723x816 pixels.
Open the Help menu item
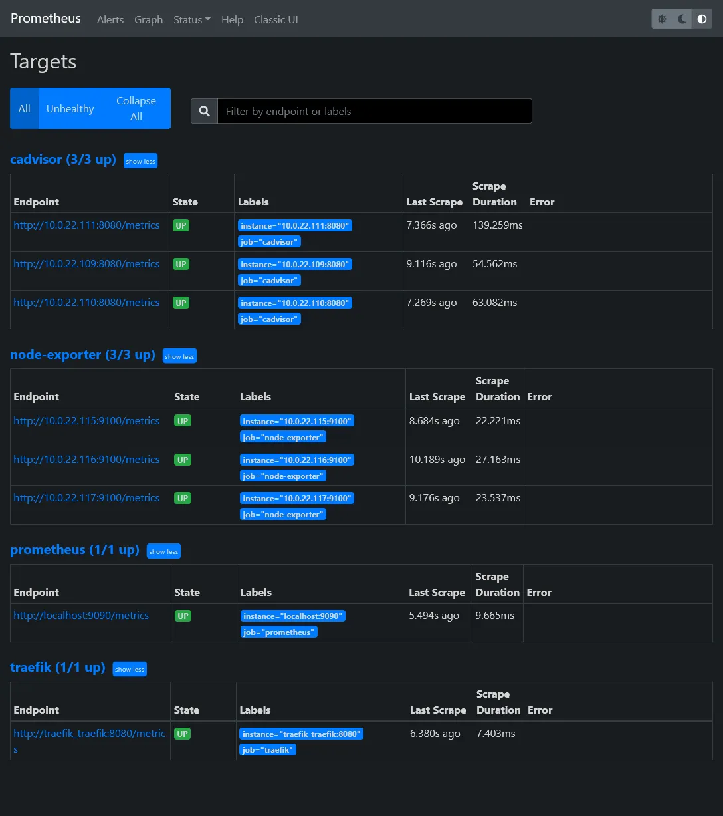pyautogui.click(x=232, y=19)
